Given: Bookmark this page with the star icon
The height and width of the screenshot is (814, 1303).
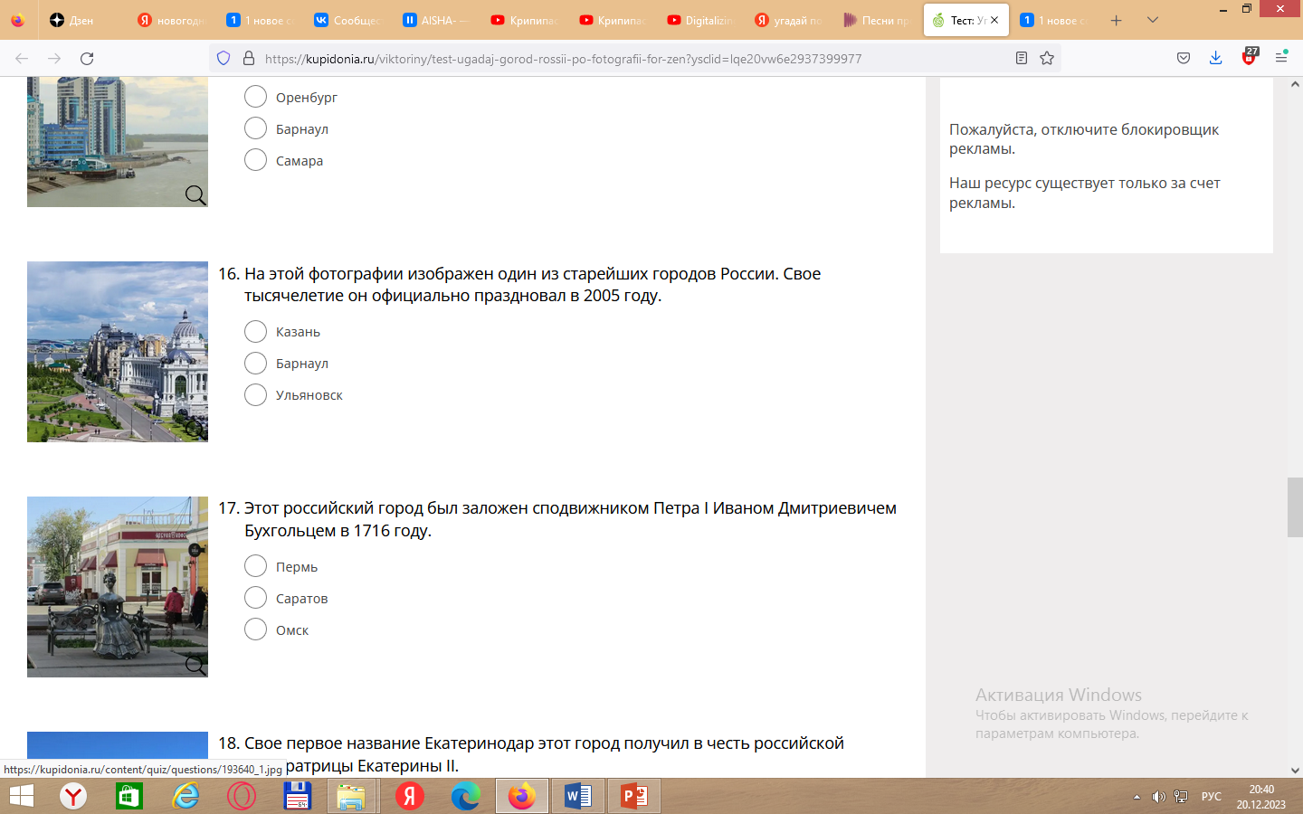Looking at the screenshot, I should point(1047,59).
